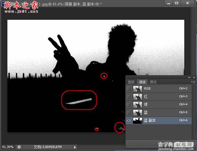Close the document window
The height and width of the screenshot is (151, 197).
(x=188, y=3)
